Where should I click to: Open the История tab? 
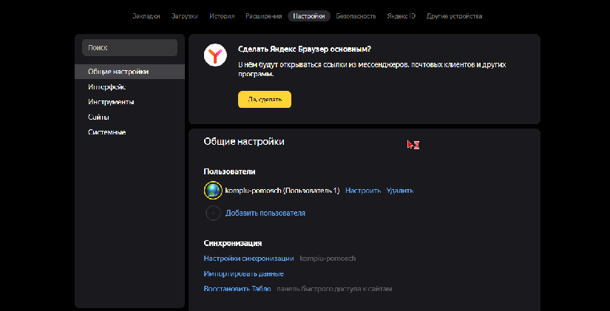click(222, 16)
